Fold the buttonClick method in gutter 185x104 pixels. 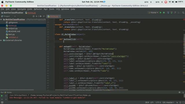tap(54, 39)
